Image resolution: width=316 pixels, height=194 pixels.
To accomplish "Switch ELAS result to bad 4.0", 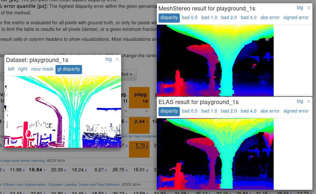I will click(249, 111).
